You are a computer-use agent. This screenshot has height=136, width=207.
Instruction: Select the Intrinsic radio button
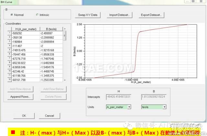pyautogui.click(x=37, y=15)
